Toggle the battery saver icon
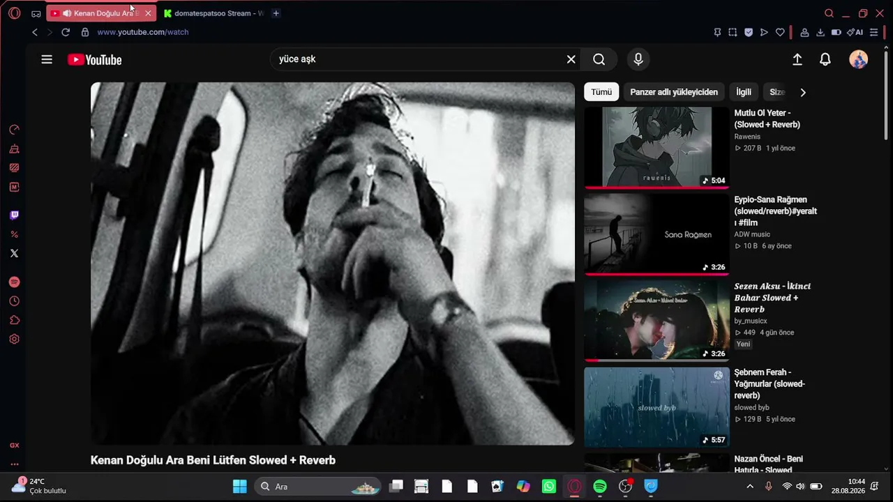The width and height of the screenshot is (893, 502). click(836, 32)
